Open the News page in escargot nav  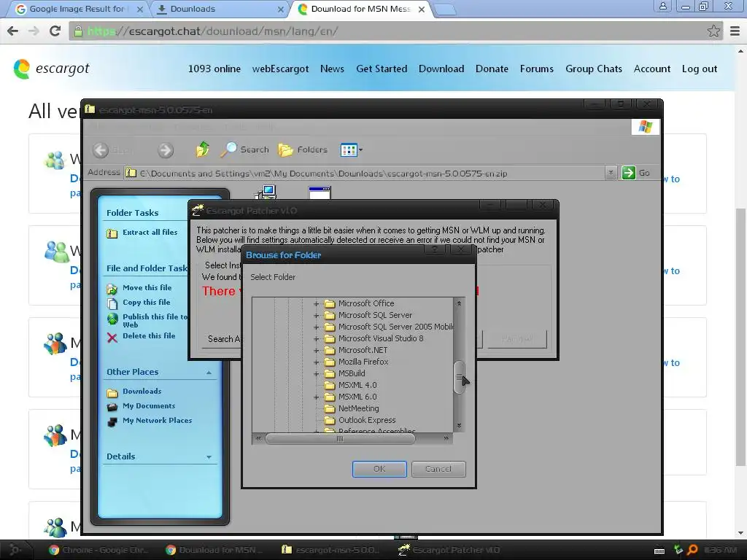tap(332, 69)
